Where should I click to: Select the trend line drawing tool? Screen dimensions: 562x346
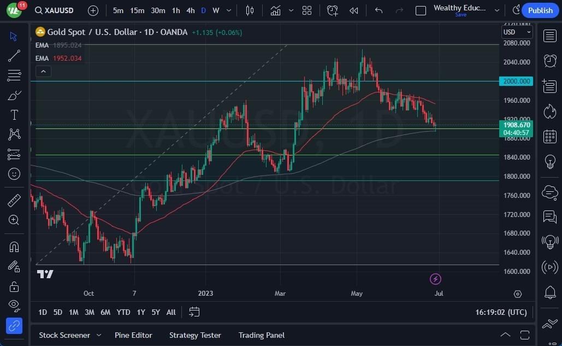14,56
